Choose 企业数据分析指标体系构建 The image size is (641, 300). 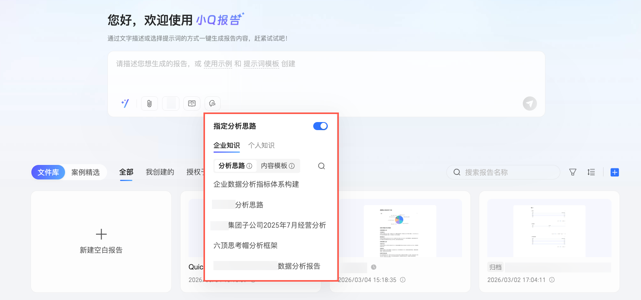[256, 184]
